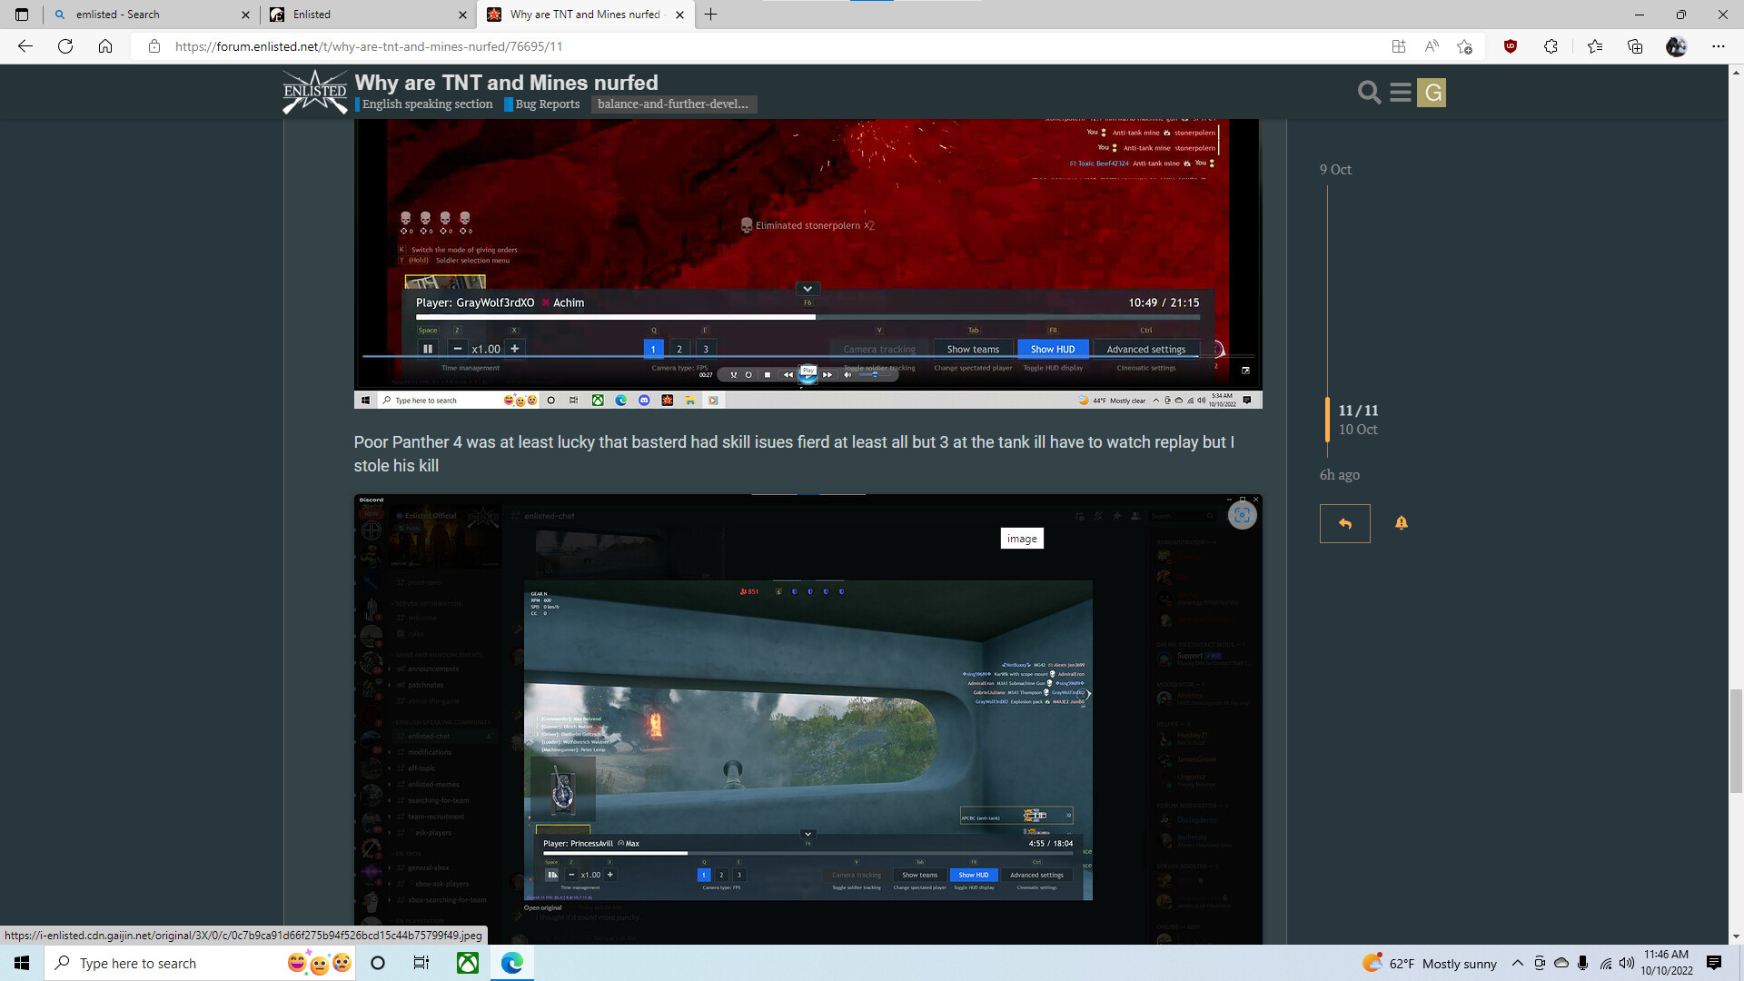1744x981 pixels.
Task: Toggle the topic notification bell
Action: [x=1401, y=522]
